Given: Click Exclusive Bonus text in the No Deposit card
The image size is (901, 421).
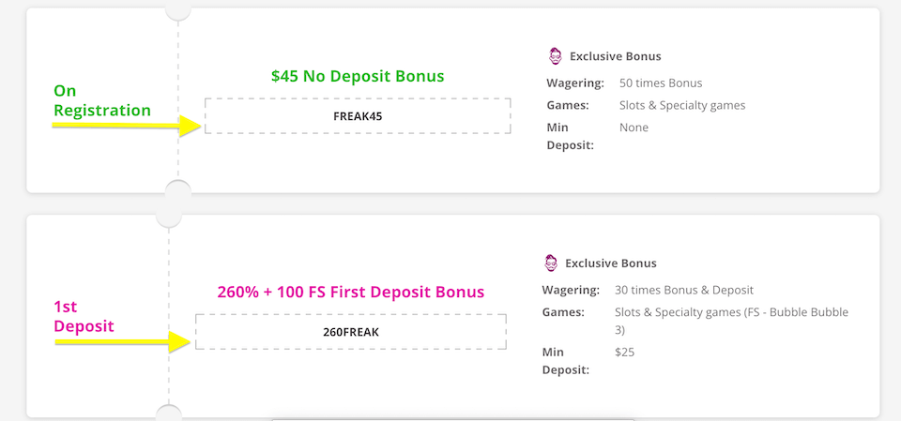Looking at the screenshot, I should click(615, 56).
